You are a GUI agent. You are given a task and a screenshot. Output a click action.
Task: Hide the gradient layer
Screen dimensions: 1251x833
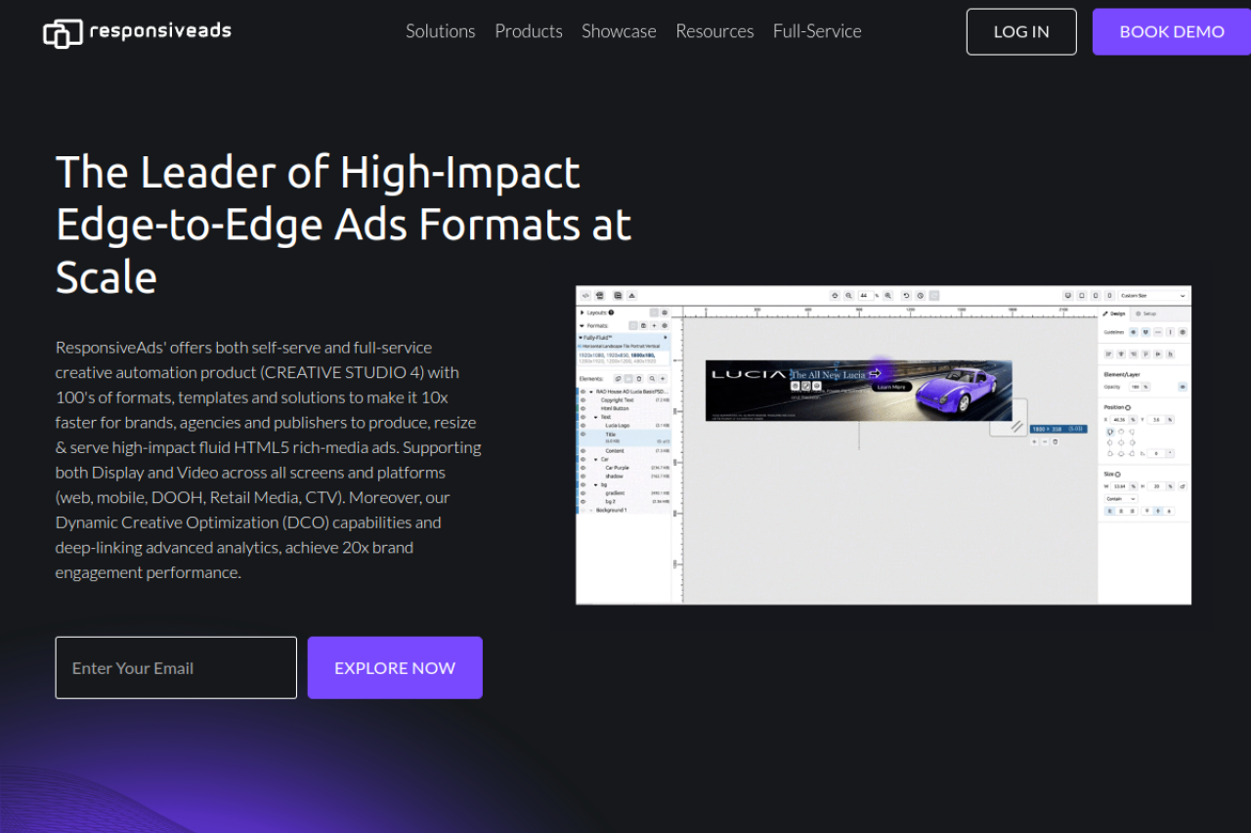pyautogui.click(x=583, y=493)
